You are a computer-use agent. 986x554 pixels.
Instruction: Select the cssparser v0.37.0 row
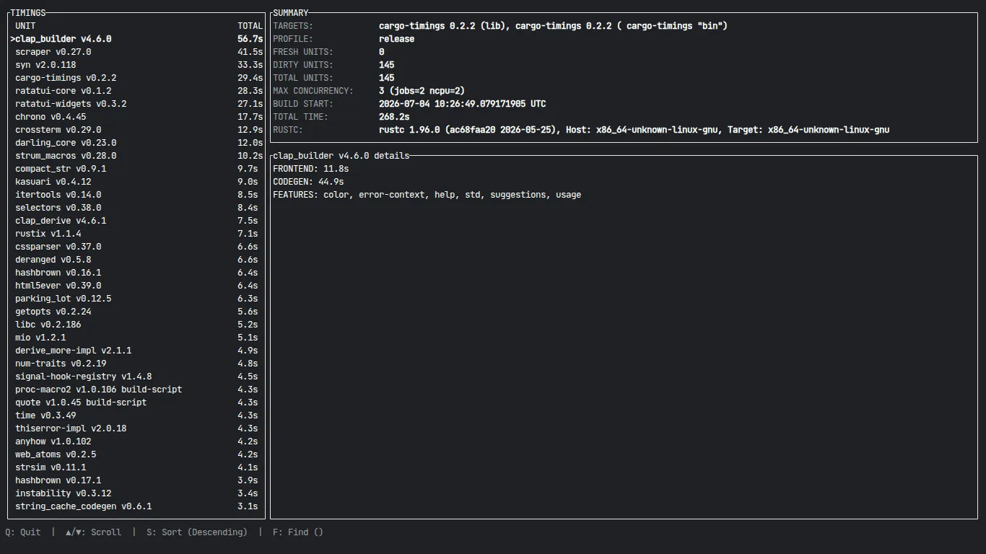coord(136,247)
